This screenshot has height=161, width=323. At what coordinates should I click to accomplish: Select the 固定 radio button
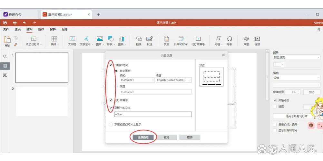116,86
